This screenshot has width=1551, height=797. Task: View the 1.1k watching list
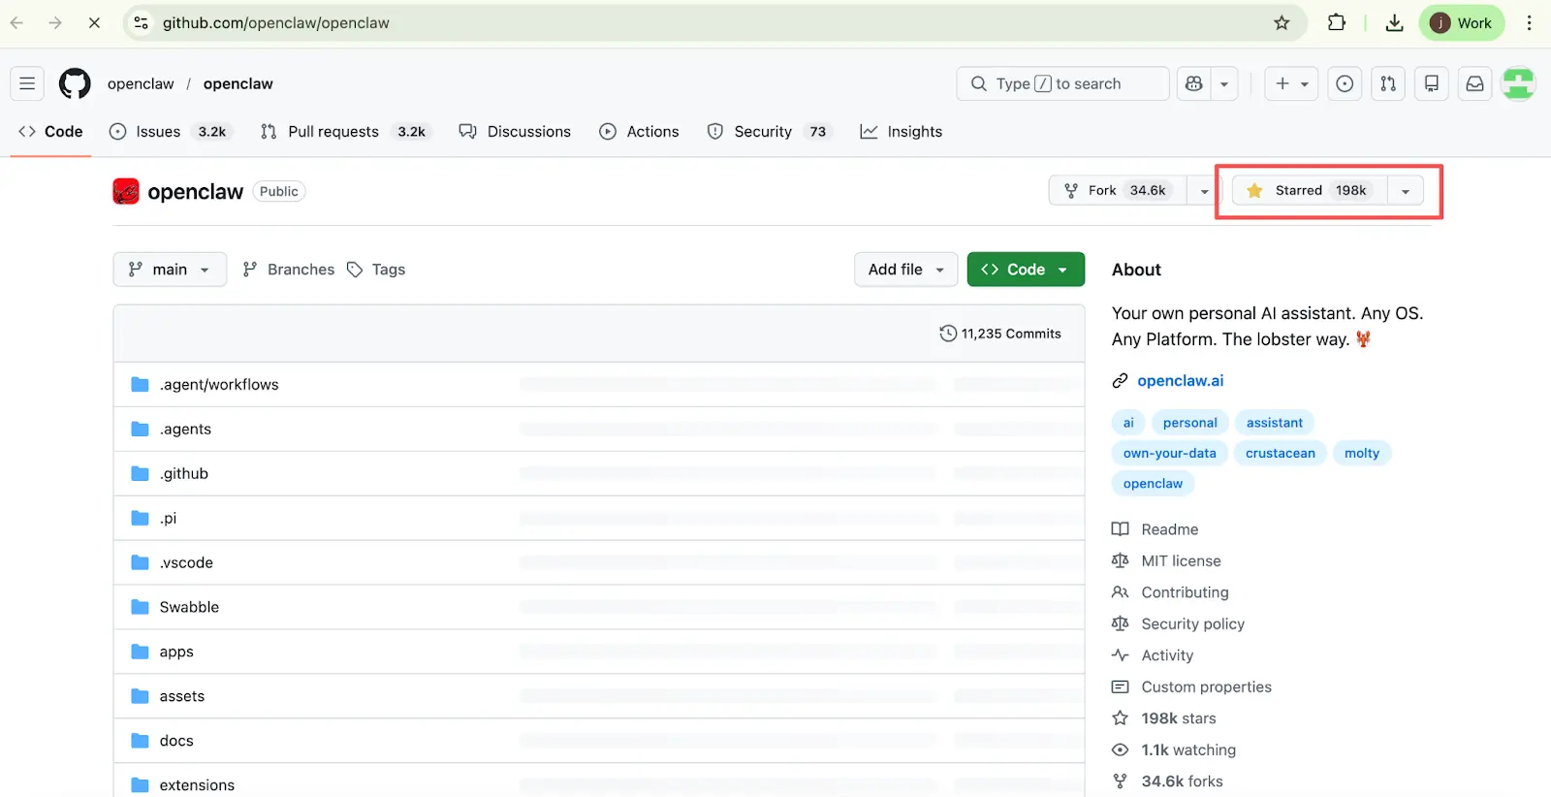pos(1175,750)
